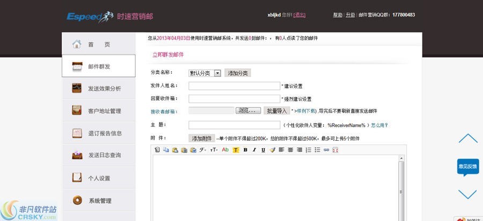Click the 怎么用? help link
483x221 pixels.
tap(379, 125)
